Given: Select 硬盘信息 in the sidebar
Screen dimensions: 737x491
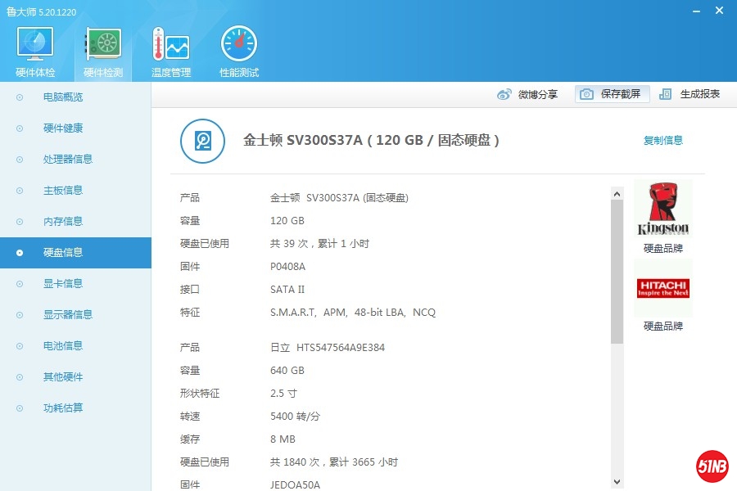Looking at the screenshot, I should coord(75,253).
